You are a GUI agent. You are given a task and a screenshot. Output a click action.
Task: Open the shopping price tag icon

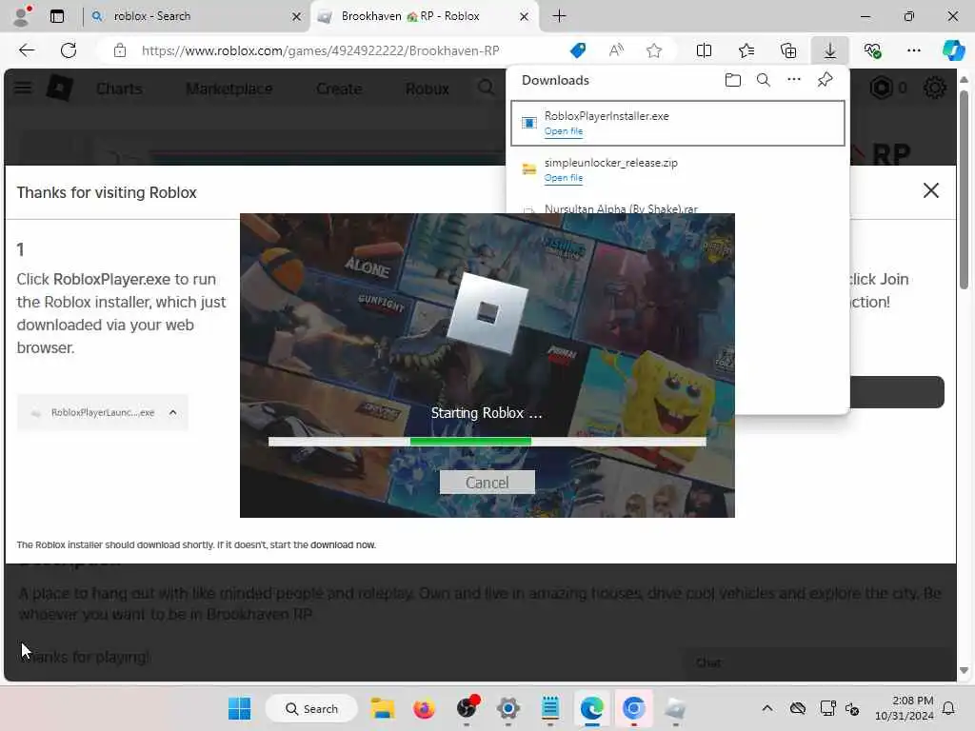click(578, 50)
